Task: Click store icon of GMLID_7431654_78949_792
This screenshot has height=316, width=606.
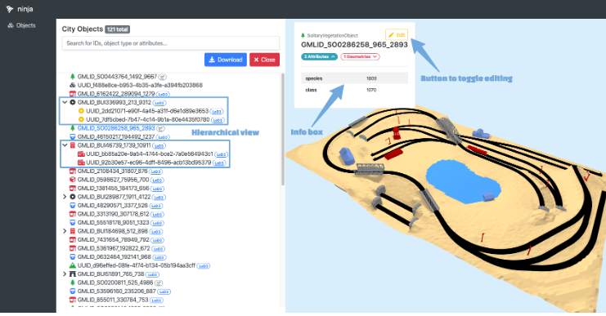Action: tap(72, 239)
